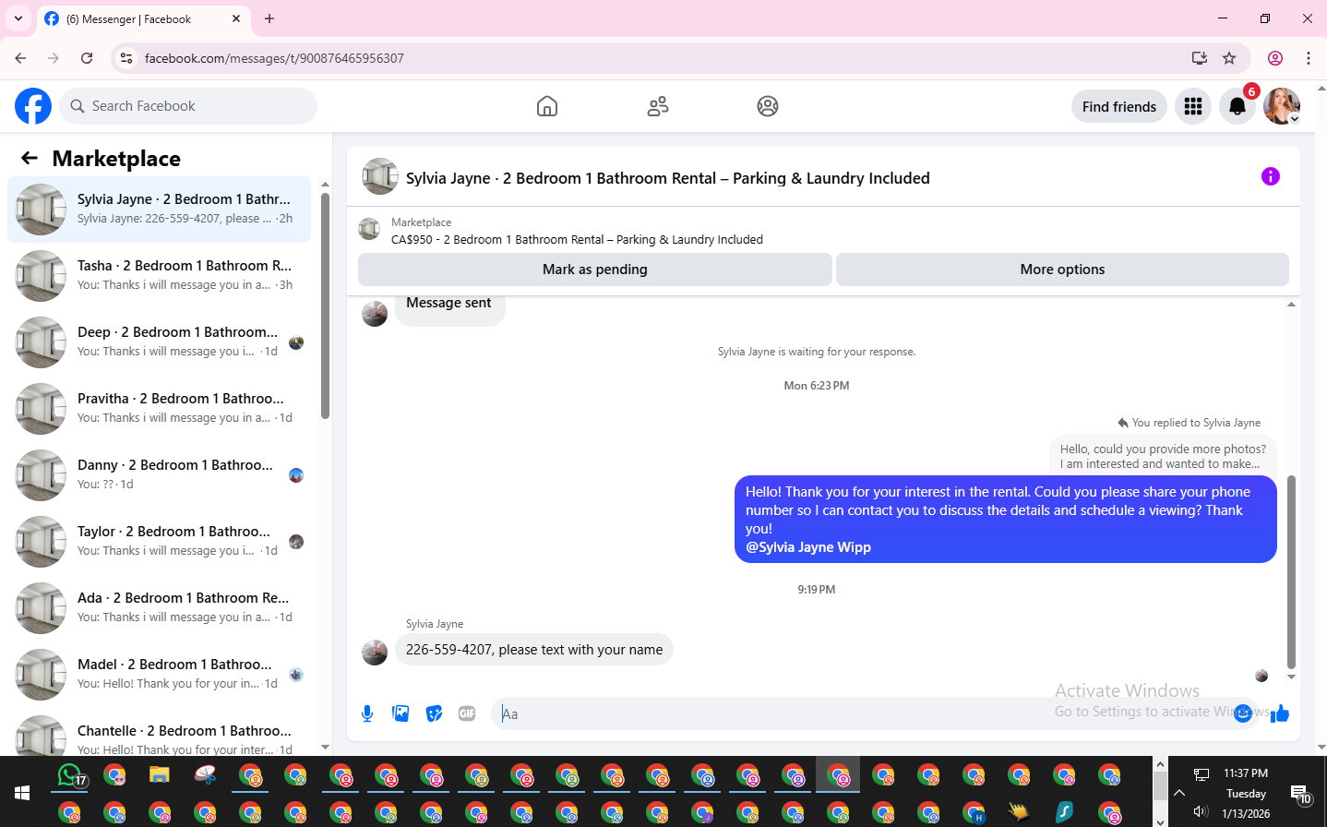Go to the Home feed icon
This screenshot has height=827, width=1327.
[x=547, y=106]
